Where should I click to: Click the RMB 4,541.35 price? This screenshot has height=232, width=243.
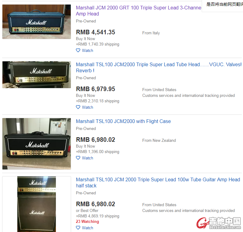95,32
